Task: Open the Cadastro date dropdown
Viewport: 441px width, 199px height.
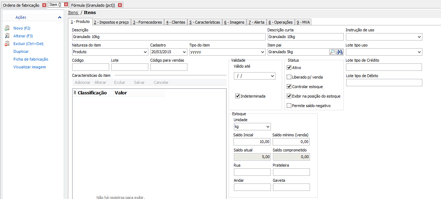Action: [x=184, y=52]
